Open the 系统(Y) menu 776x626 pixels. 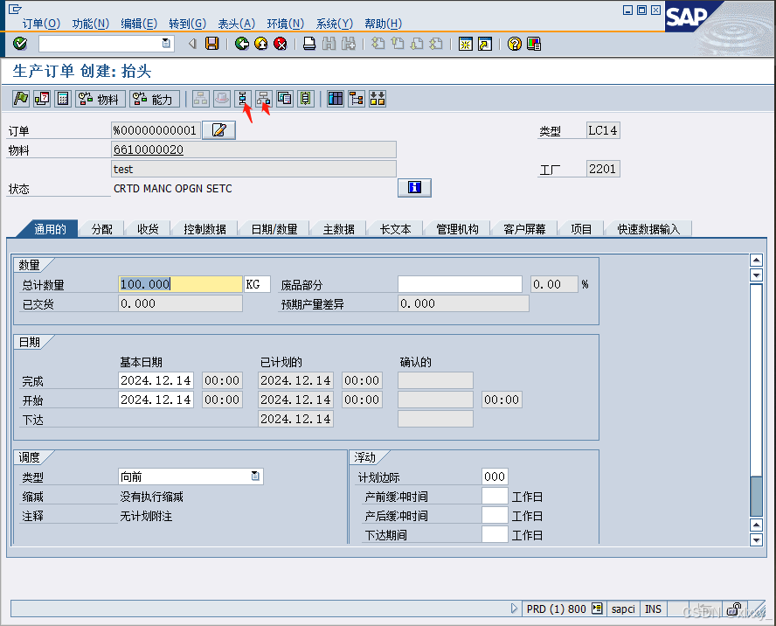click(x=334, y=24)
